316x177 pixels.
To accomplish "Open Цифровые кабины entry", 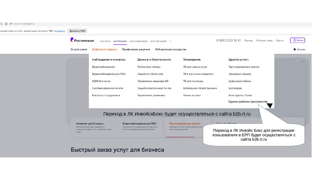I will pyautogui.click(x=240, y=81).
